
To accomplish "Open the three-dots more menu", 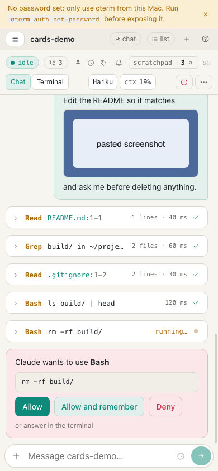I will point(204,82).
